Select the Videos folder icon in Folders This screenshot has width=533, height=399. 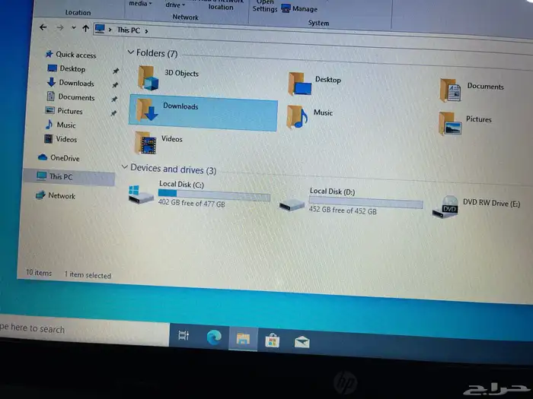[145, 143]
